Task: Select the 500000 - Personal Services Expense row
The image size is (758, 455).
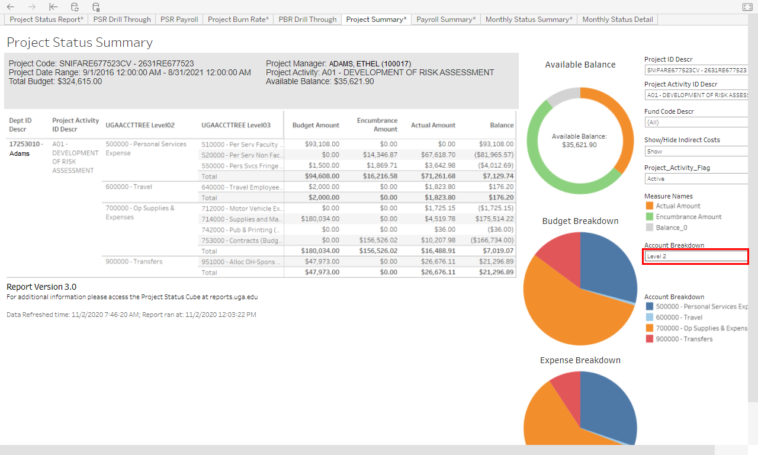Action: pyautogui.click(x=146, y=149)
